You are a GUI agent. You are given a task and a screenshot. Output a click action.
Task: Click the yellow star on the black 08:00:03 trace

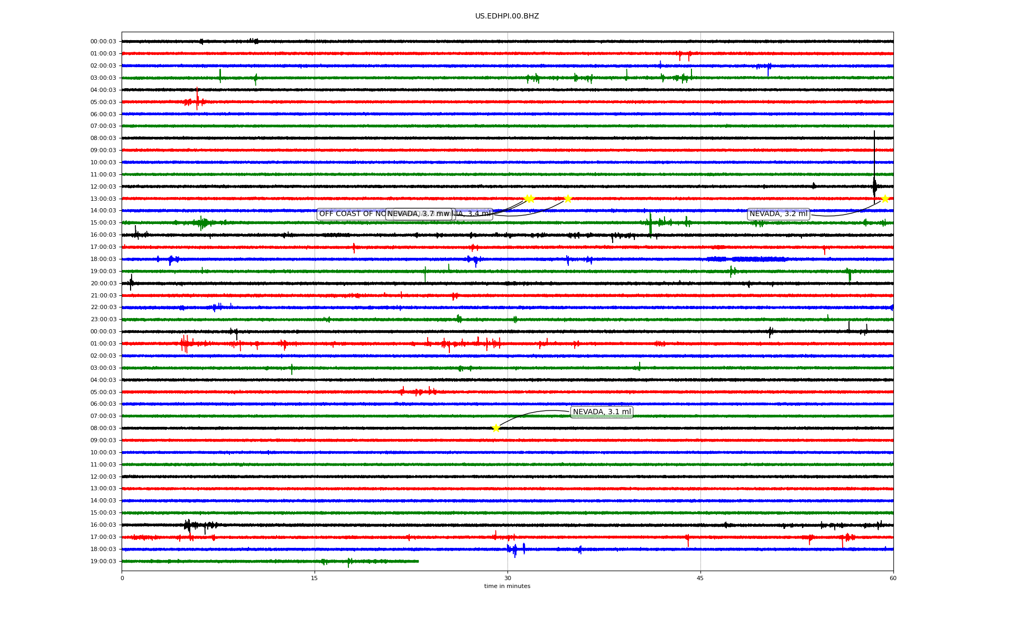pyautogui.click(x=496, y=428)
